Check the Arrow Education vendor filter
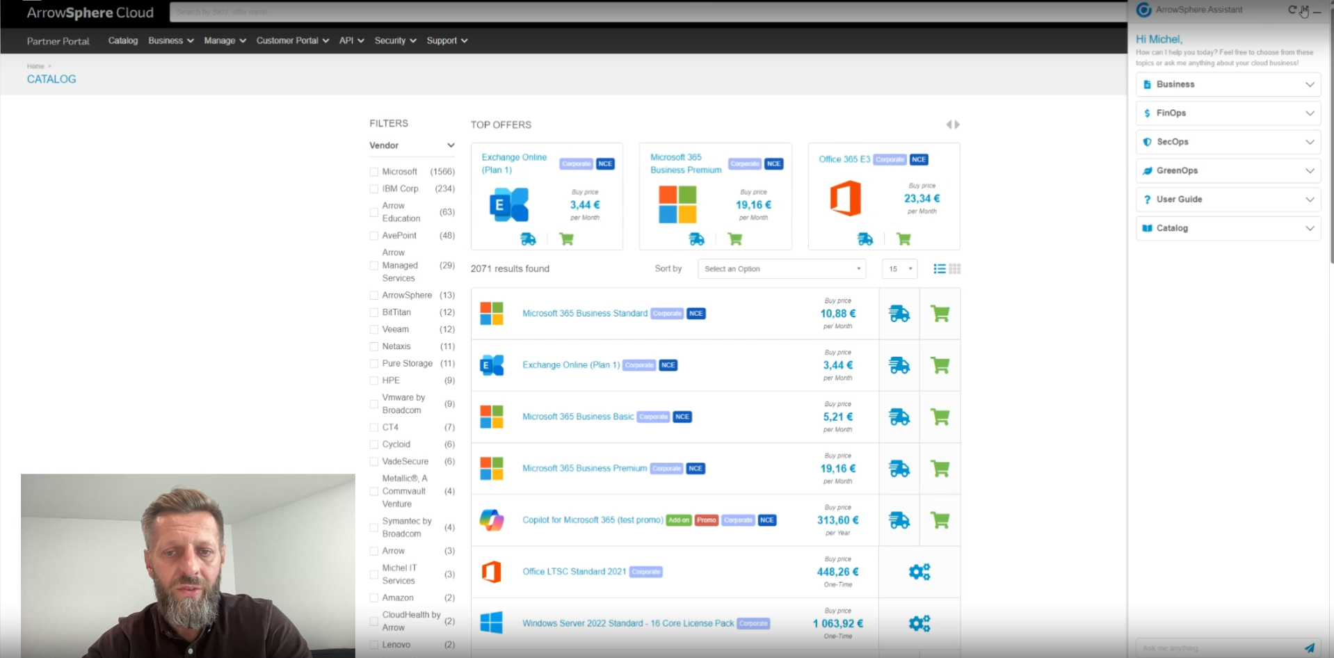The height and width of the screenshot is (658, 1334). click(x=374, y=212)
